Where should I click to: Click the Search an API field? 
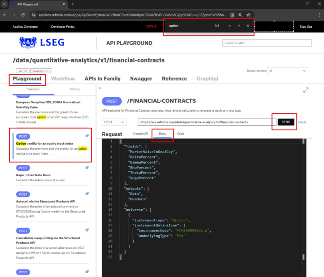(x=267, y=43)
